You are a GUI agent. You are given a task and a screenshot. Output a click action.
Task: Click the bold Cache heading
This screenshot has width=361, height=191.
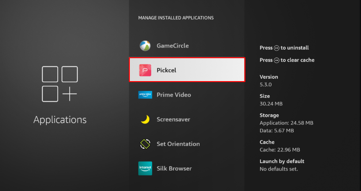pos(267,142)
